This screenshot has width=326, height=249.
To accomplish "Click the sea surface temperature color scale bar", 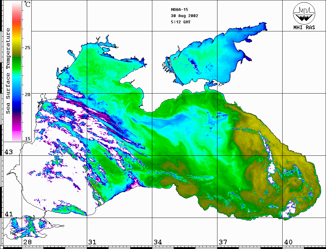I will (x=17, y=72).
